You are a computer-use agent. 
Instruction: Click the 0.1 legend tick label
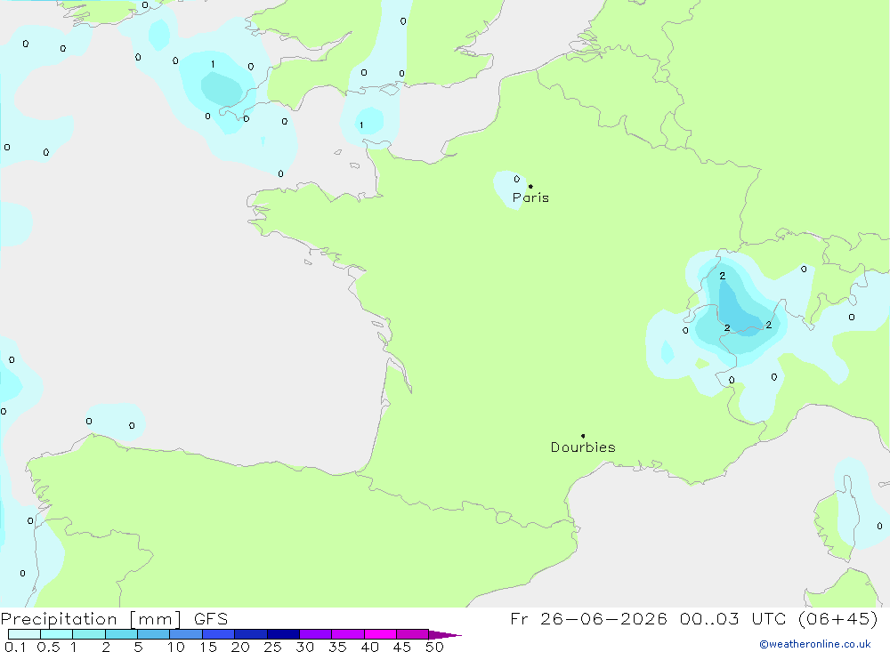[15, 647]
